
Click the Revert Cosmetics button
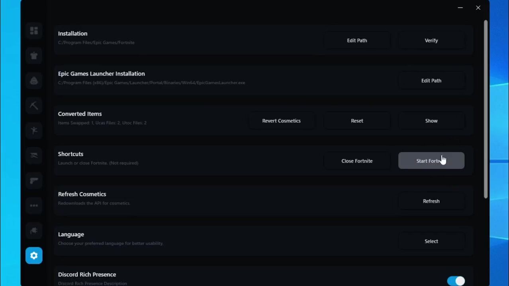[281, 121]
